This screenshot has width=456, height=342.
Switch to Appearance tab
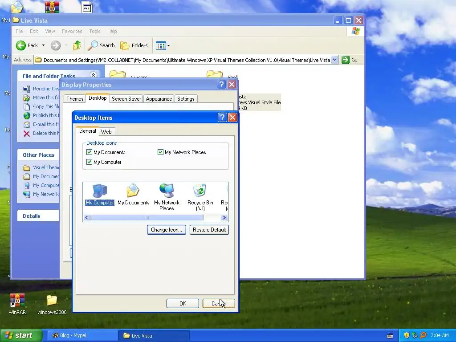159,99
